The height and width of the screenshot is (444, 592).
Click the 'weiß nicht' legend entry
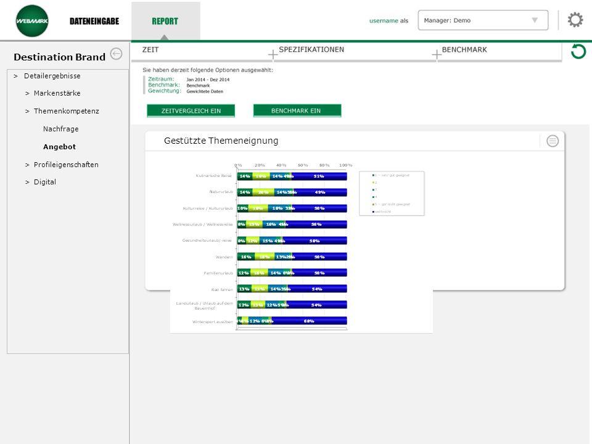click(x=382, y=212)
